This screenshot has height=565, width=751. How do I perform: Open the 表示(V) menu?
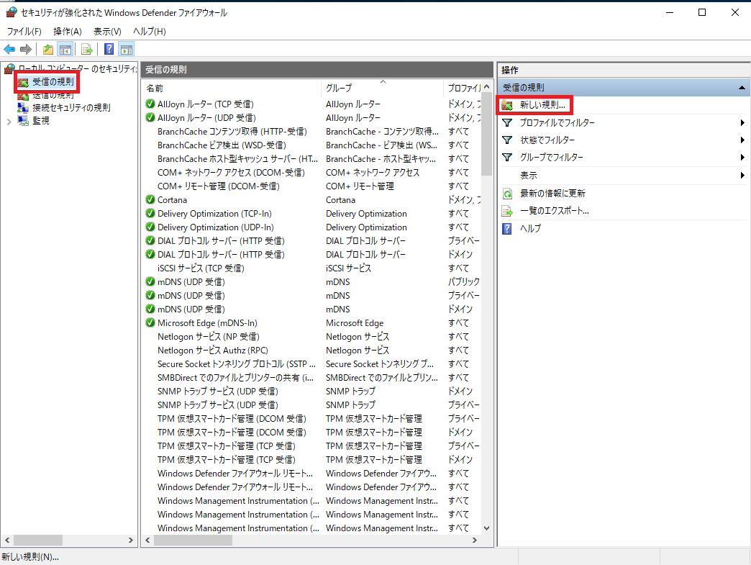point(107,32)
